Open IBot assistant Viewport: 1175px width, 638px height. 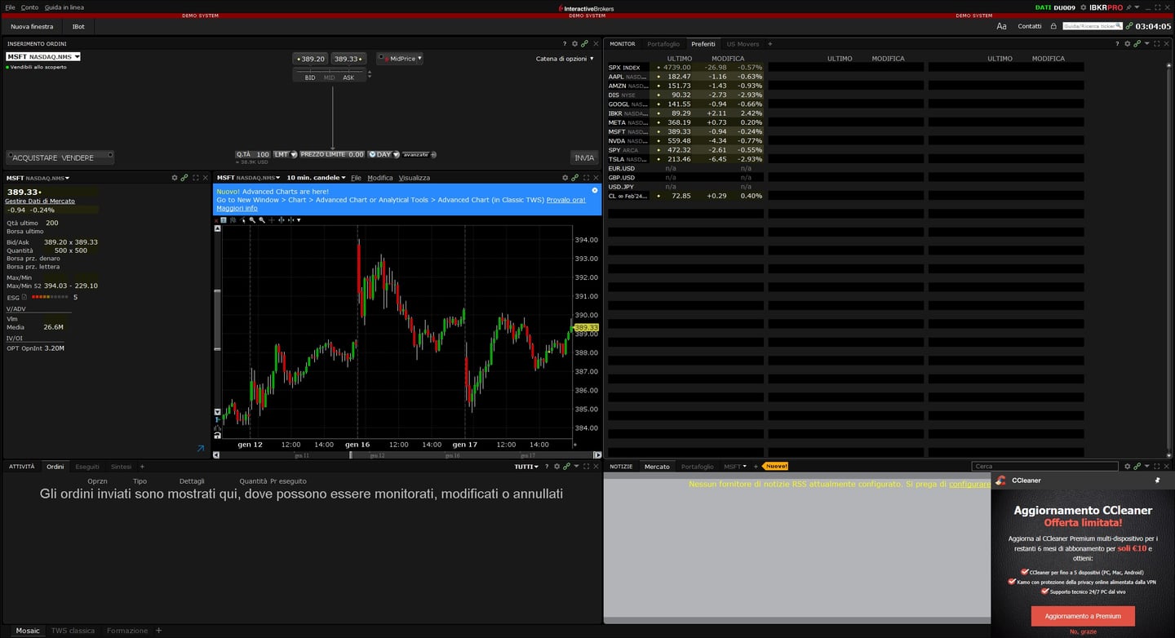point(78,26)
